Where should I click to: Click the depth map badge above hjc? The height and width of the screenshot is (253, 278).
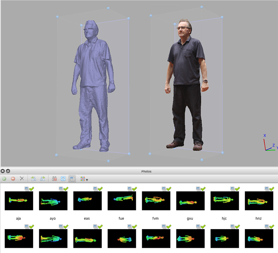(233, 189)
